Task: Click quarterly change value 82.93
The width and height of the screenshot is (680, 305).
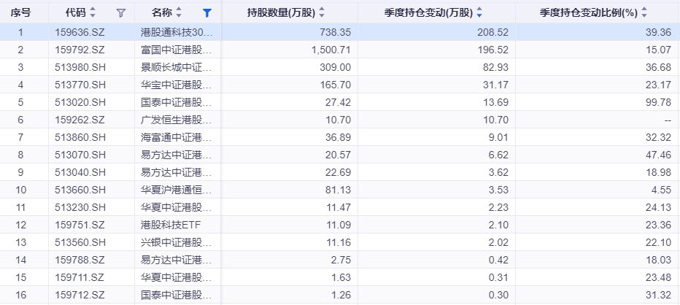Action: 495,67
